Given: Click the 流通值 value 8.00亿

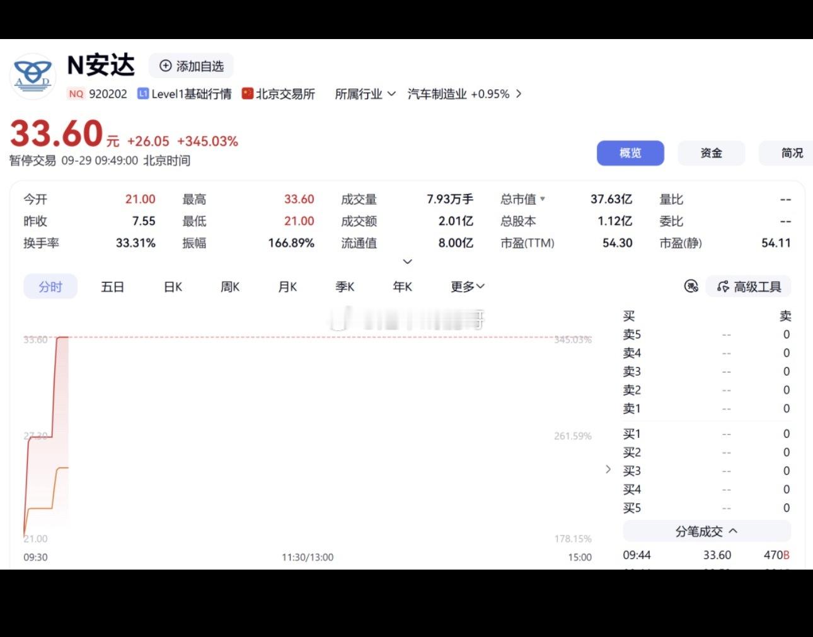Looking at the screenshot, I should tap(456, 243).
